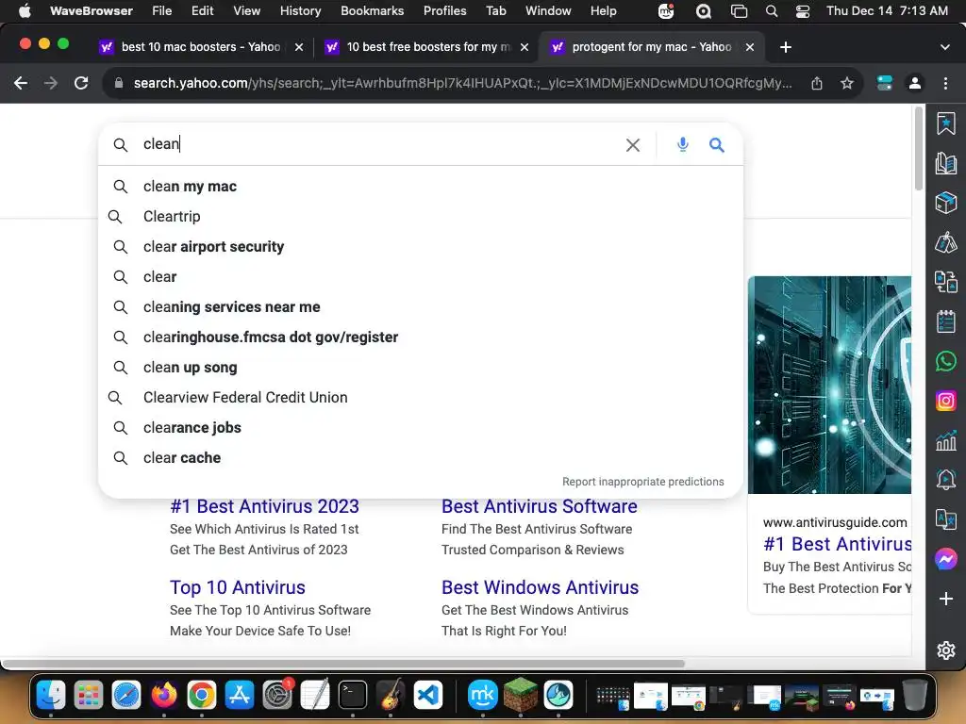
Task: Click the blue search magnifier button
Action: [716, 144]
